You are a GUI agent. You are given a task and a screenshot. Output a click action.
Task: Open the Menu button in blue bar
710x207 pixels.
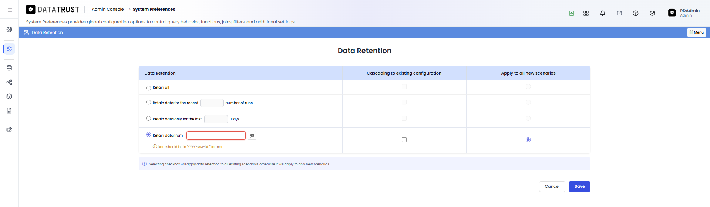coord(696,32)
